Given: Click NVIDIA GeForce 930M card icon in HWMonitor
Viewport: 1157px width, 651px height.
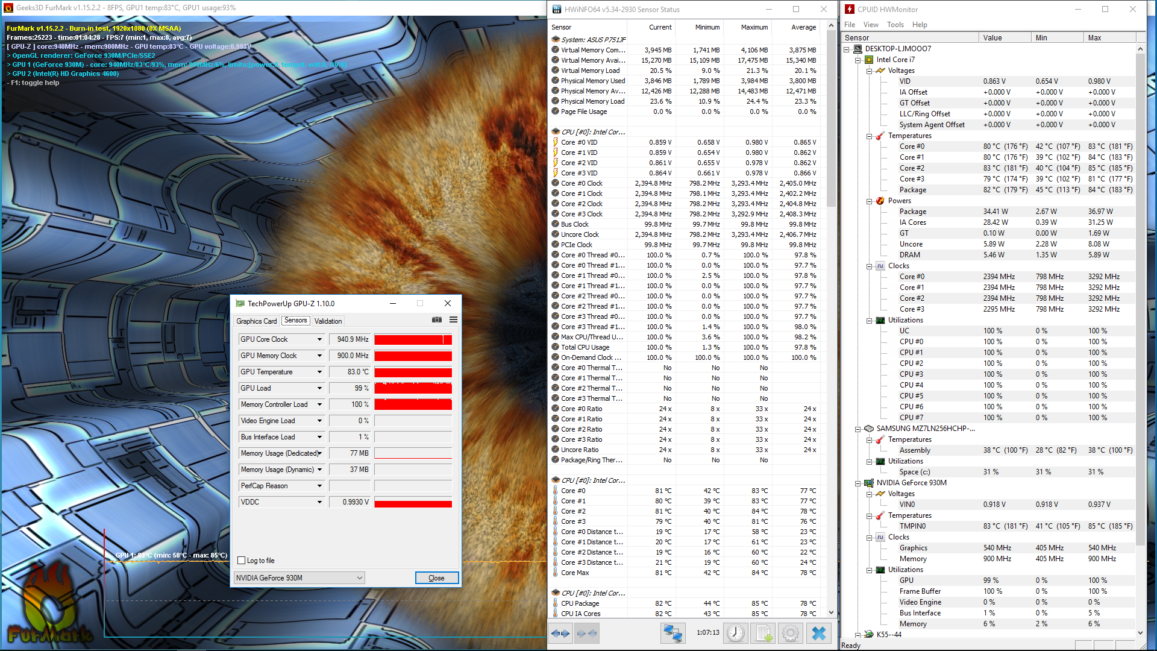Looking at the screenshot, I should click(869, 483).
